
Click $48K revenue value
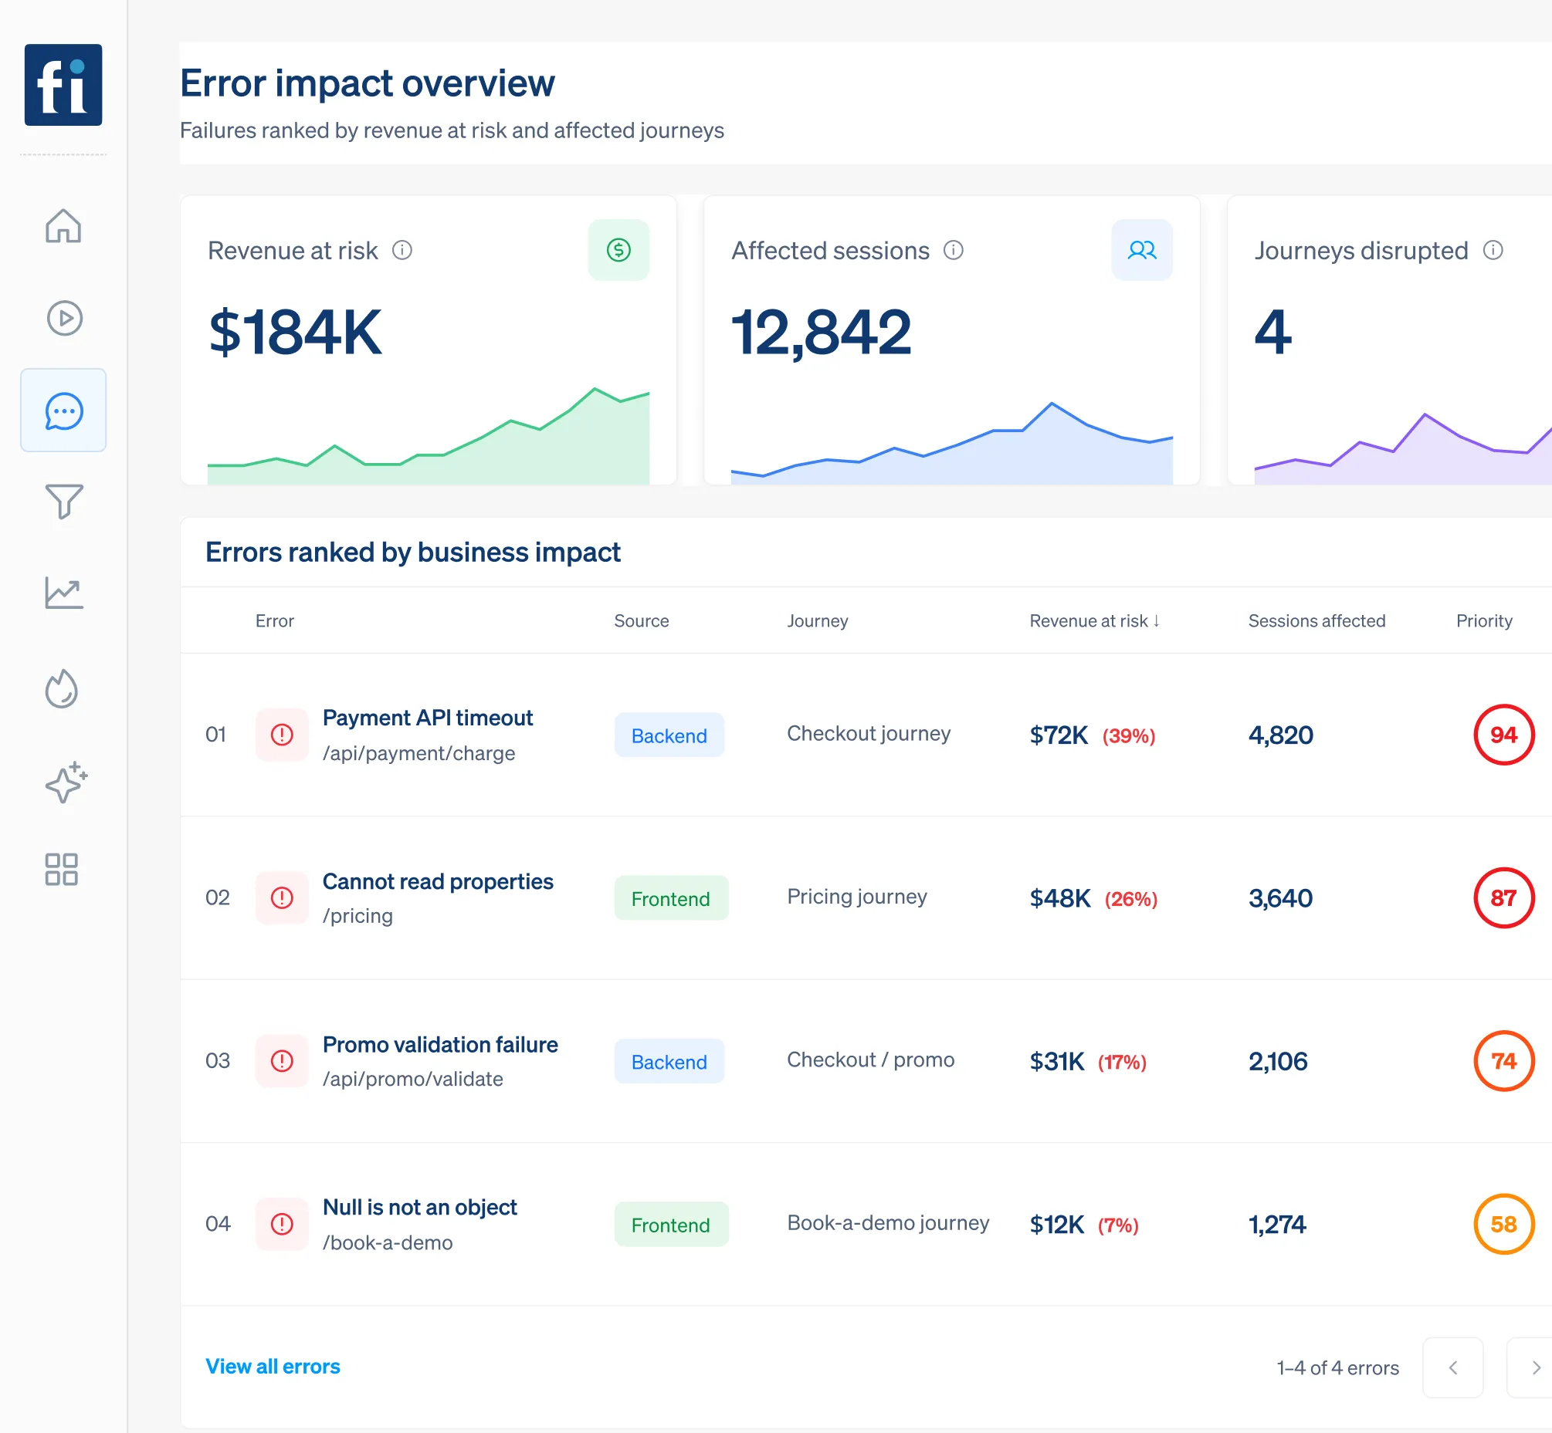1060,898
